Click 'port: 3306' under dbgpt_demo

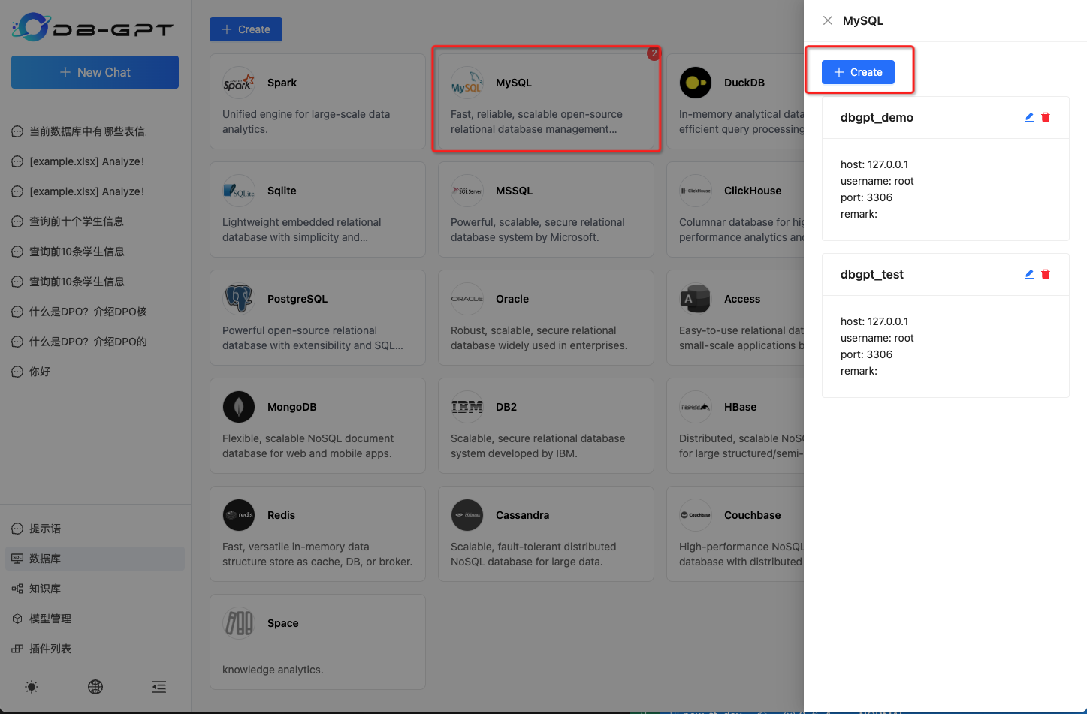(x=866, y=197)
